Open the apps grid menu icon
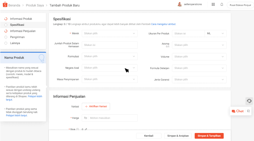This screenshot has width=254, height=141. (x=213, y=5)
